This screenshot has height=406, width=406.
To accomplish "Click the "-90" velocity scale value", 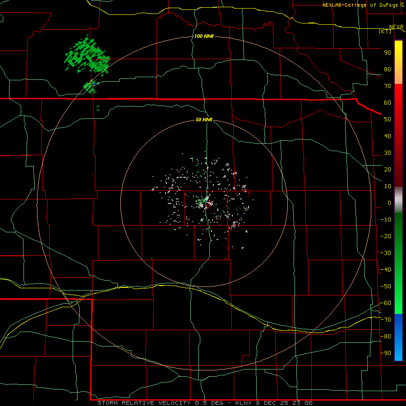I will (386, 353).
